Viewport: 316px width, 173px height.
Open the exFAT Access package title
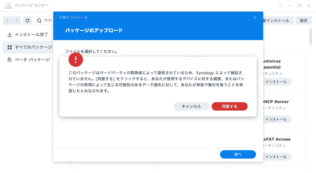click(276, 139)
